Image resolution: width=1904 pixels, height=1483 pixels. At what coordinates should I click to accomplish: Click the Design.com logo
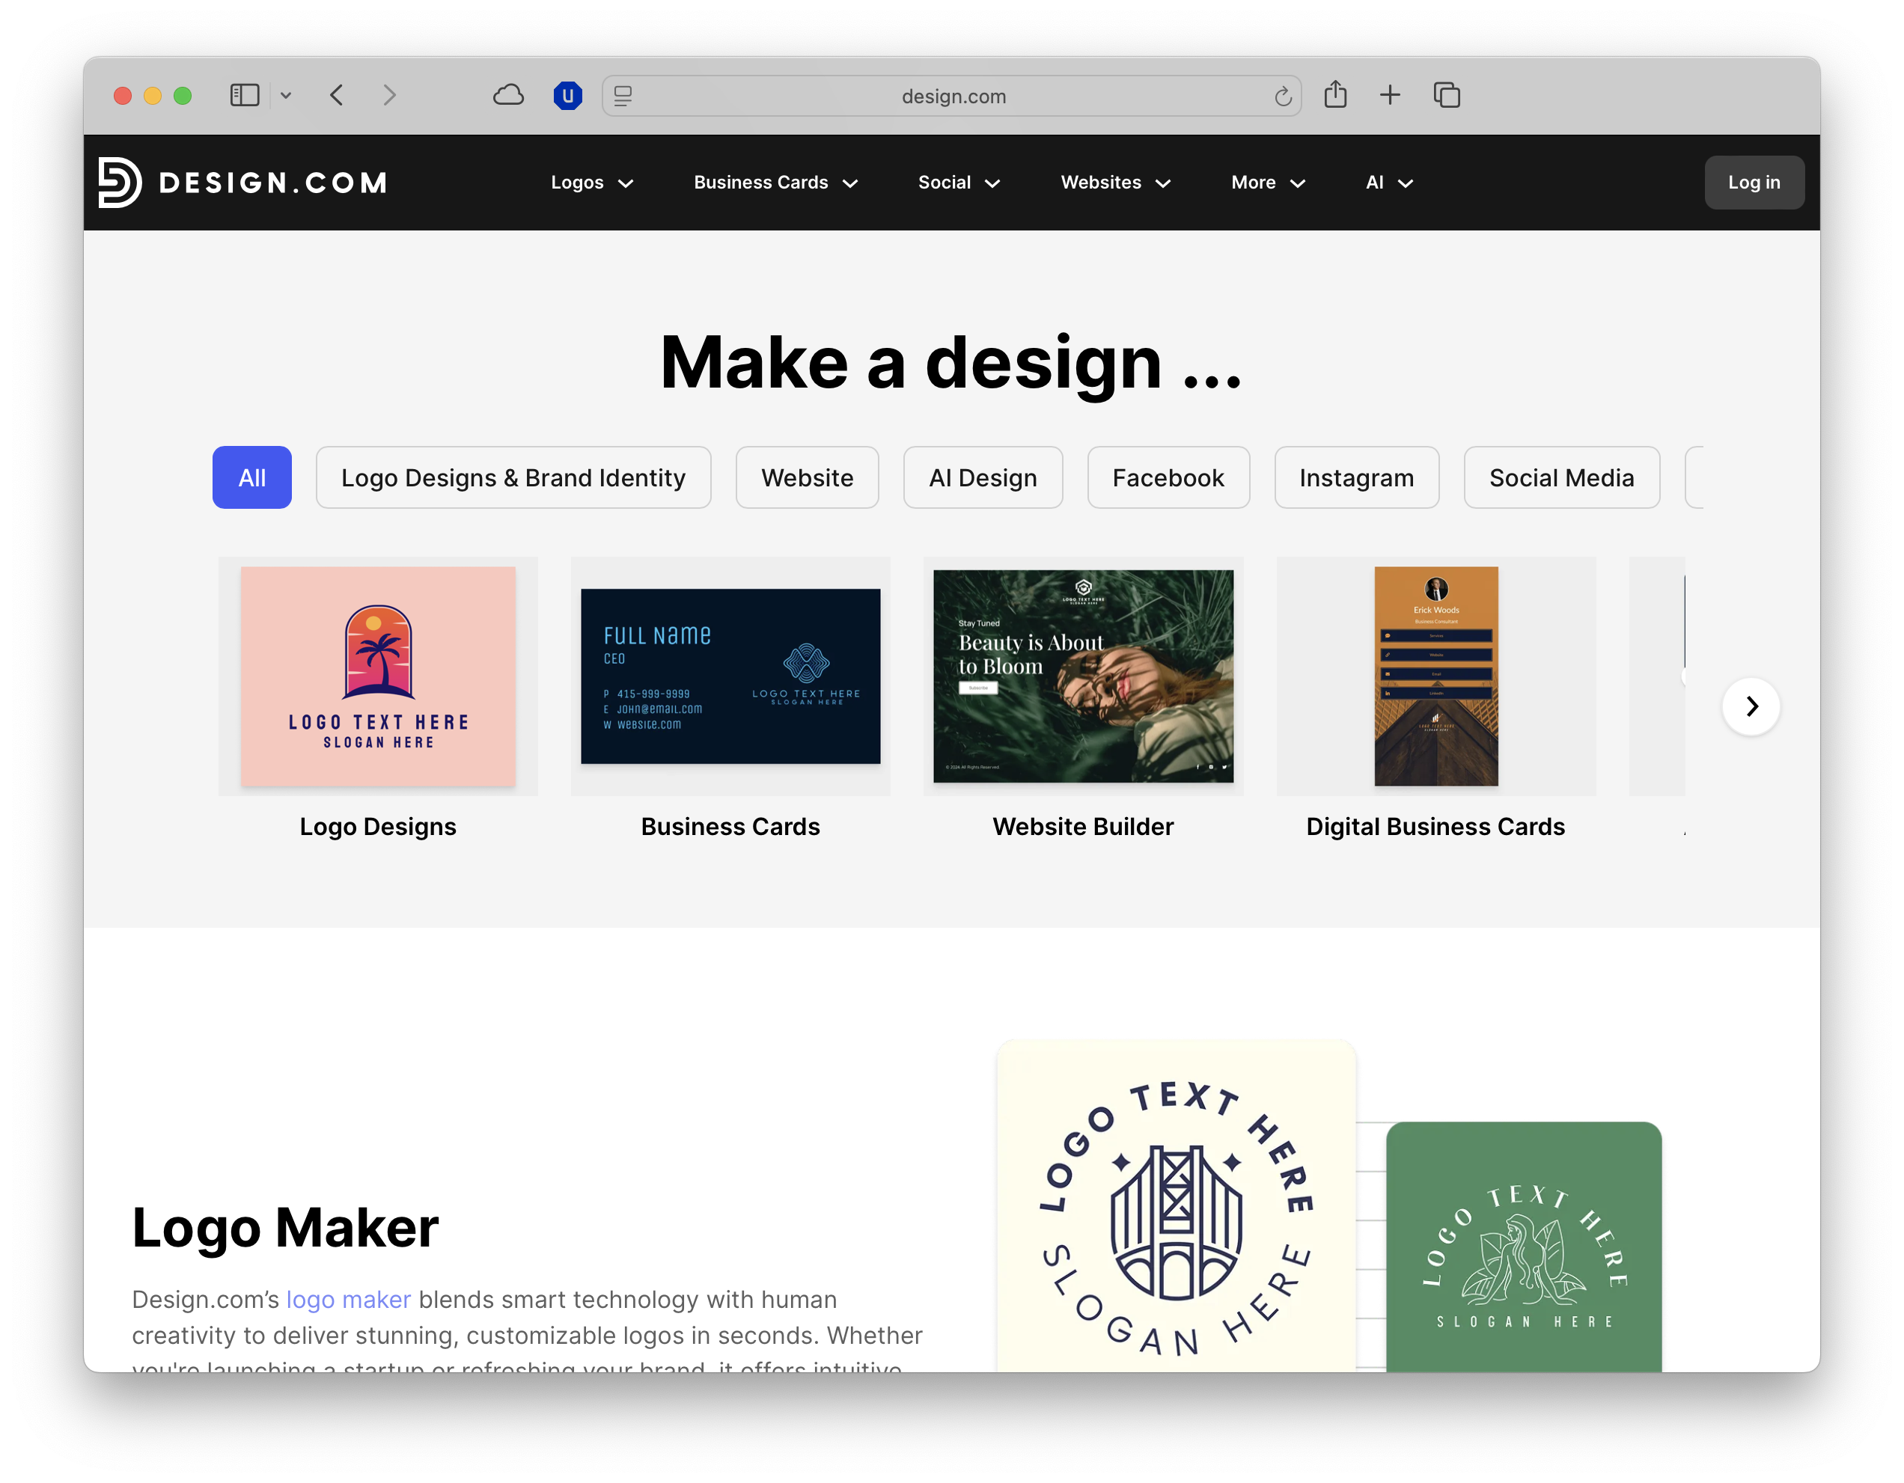243,182
